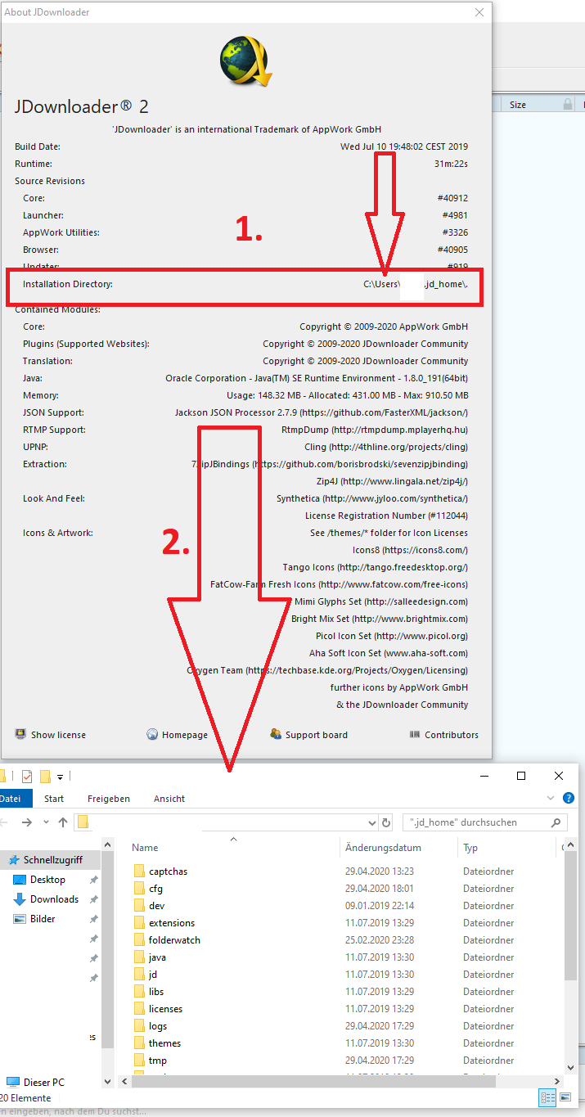Click the Size column header in background window

pyautogui.click(x=518, y=105)
